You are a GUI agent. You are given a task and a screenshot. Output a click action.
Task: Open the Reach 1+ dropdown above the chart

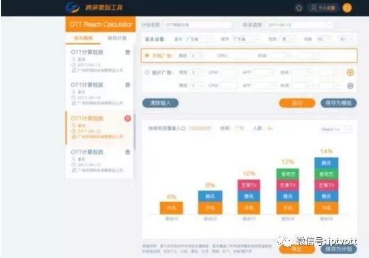click(x=336, y=129)
